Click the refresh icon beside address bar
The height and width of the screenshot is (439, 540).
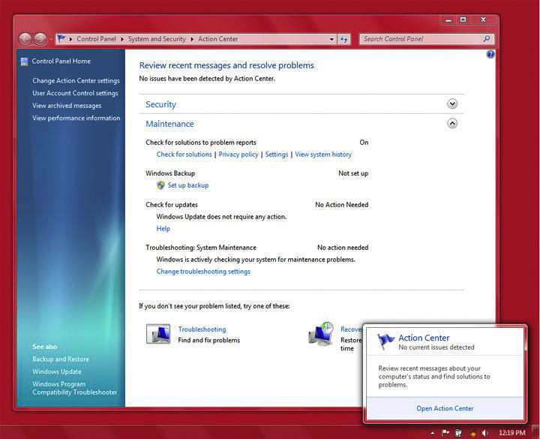point(344,39)
